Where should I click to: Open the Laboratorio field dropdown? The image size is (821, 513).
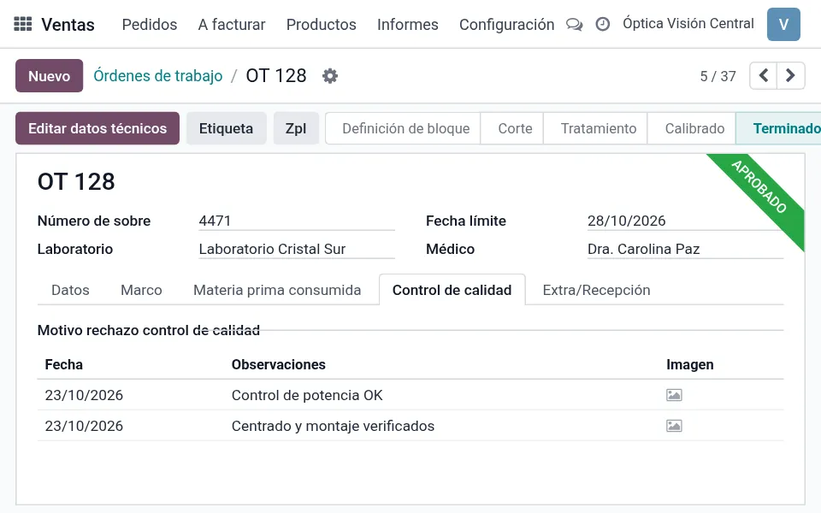pyautogui.click(x=297, y=249)
